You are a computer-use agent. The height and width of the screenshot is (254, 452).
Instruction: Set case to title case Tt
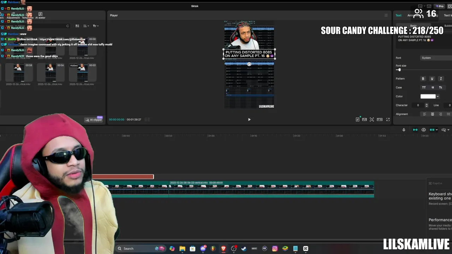point(441,87)
